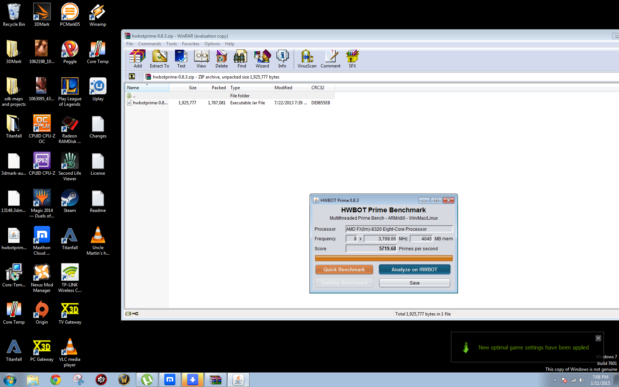Open Google Chrome from the taskbar
This screenshot has width=619, height=387.
56,380
